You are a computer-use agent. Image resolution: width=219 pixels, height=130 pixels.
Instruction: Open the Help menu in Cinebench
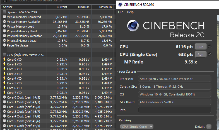tap(130, 12)
